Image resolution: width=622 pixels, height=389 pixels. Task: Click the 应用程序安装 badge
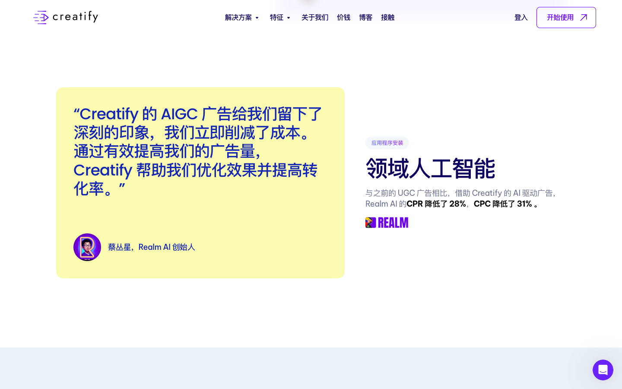point(387,143)
